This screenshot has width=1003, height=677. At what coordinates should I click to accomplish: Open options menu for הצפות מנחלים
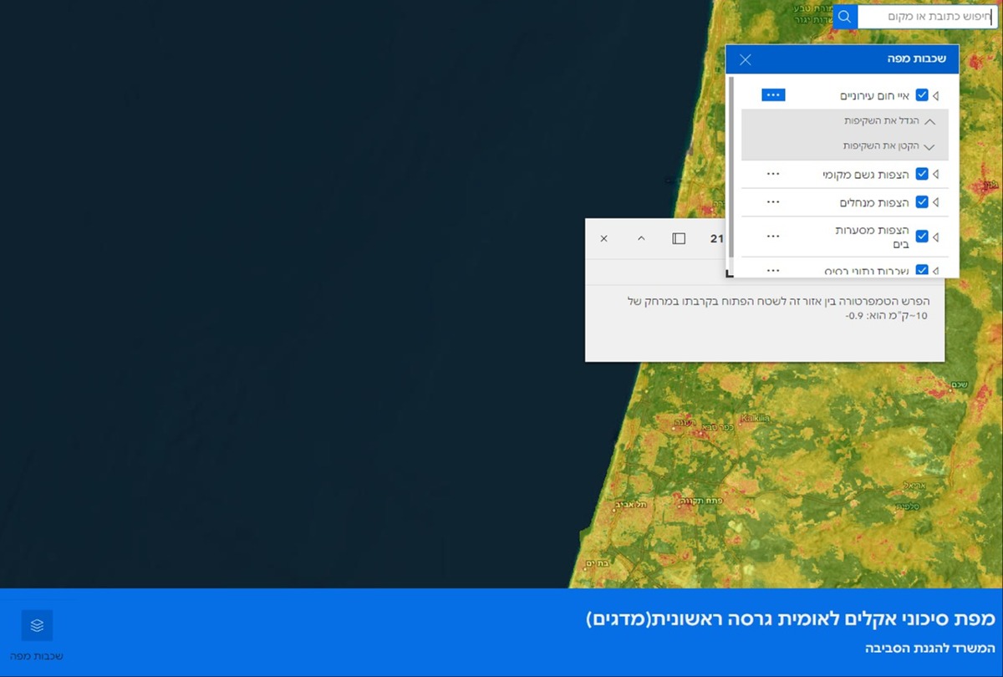pyautogui.click(x=773, y=202)
